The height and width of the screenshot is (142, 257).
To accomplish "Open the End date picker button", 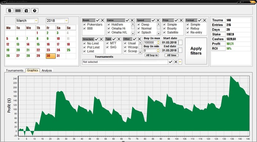I will [x=180, y=50].
